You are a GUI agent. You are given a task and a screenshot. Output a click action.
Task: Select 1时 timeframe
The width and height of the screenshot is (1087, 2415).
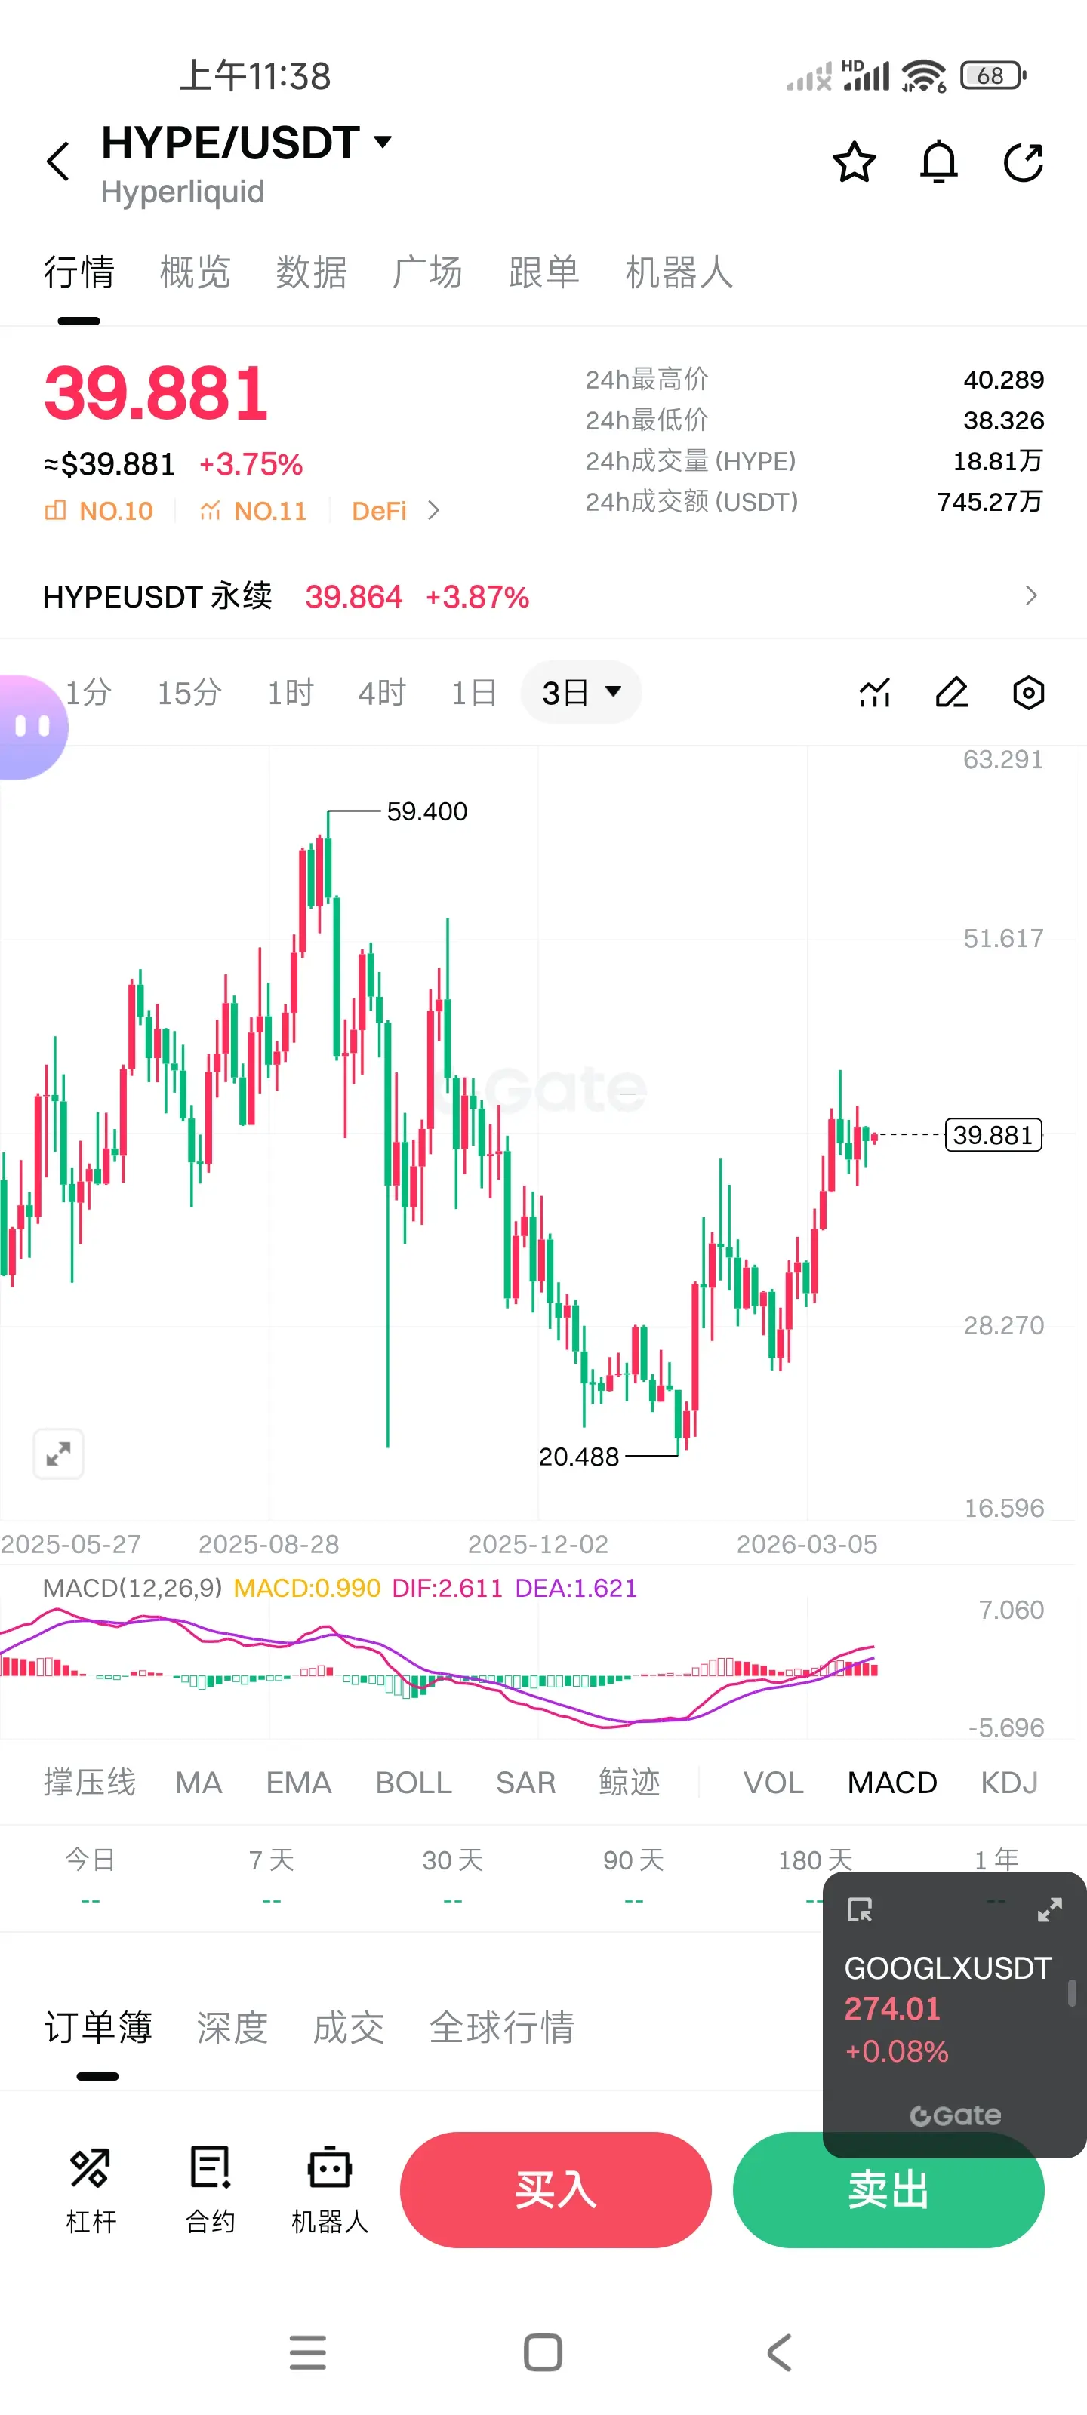pos(291,693)
